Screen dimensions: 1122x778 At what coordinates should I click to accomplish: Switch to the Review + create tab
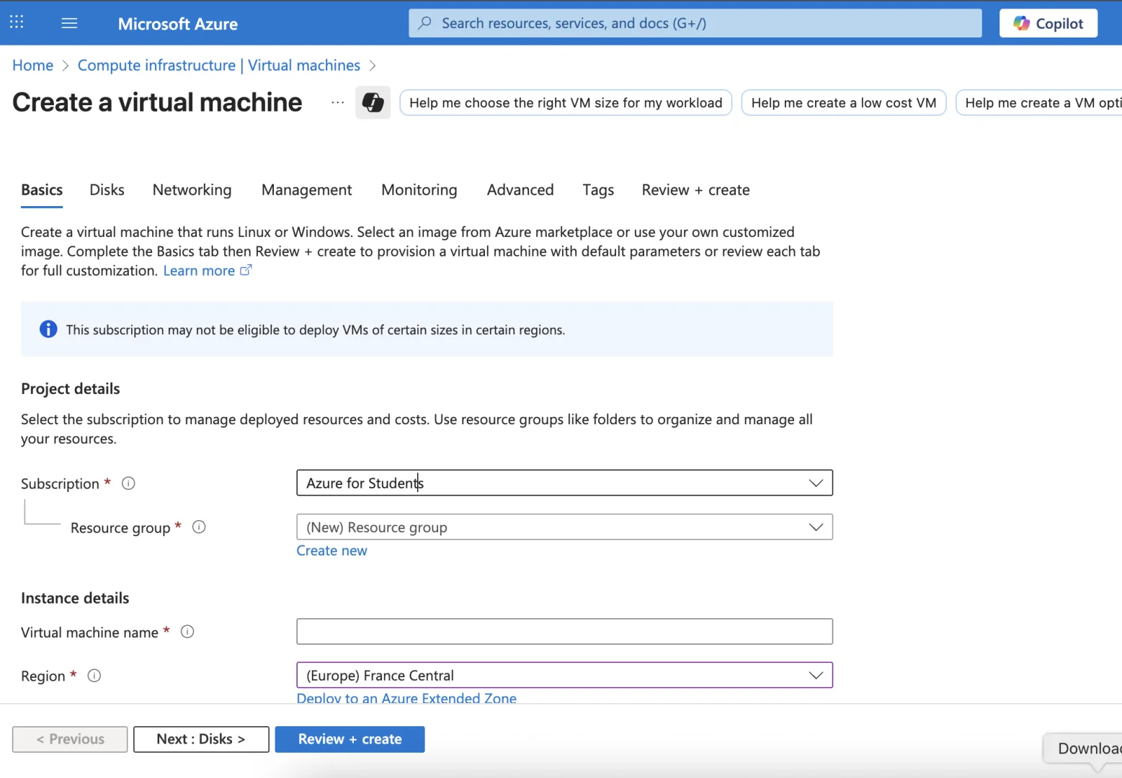pos(696,190)
